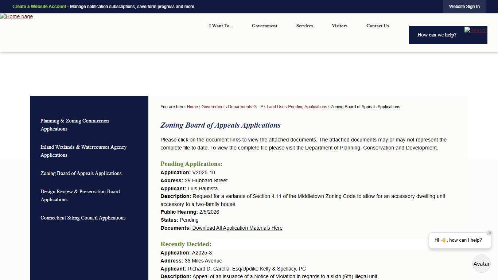Viewport: 498px width, 280px height.
Task: Open "Create a Website Account"
Action: pyautogui.click(x=39, y=6)
